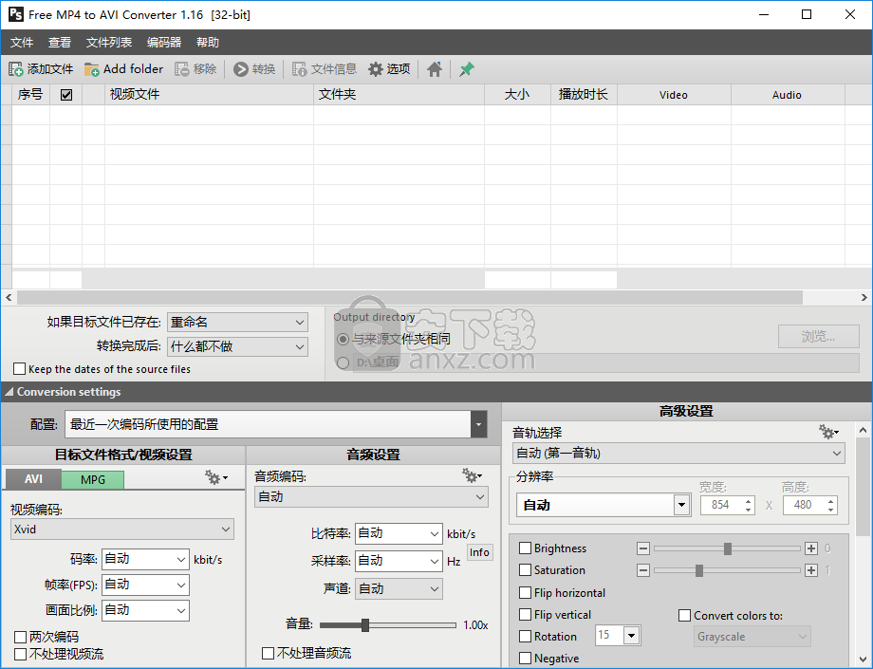
Task: Enable the Negative checkbox
Action: click(525, 659)
